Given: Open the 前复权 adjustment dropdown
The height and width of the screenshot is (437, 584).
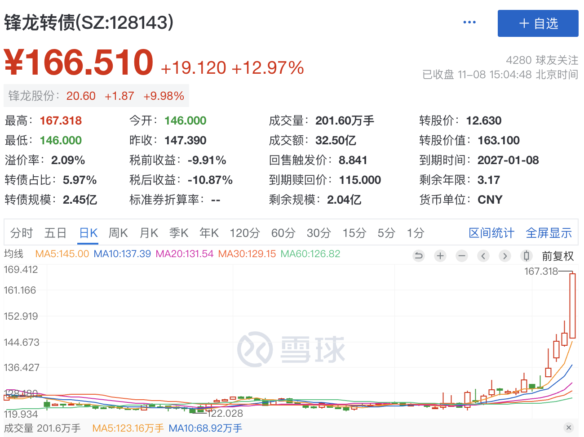Looking at the screenshot, I should click(x=557, y=256).
